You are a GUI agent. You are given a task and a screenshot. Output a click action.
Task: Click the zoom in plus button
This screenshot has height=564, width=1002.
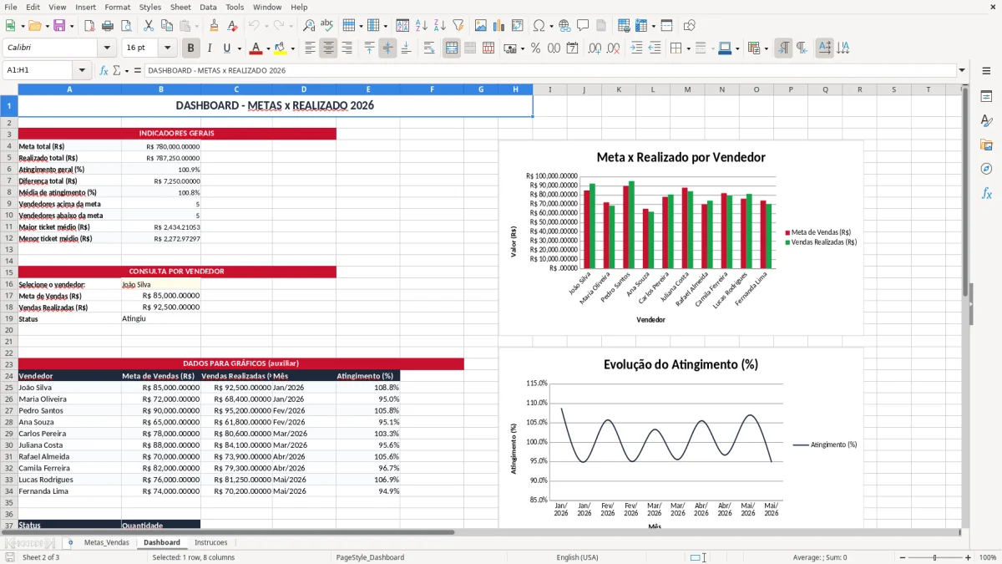point(968,557)
